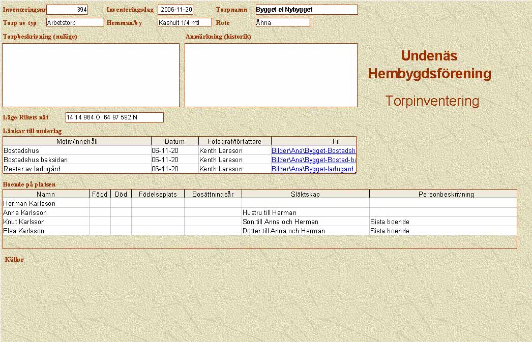The height and width of the screenshot is (342, 532).
Task: Click the Släktskap column header
Action: [x=305, y=194]
